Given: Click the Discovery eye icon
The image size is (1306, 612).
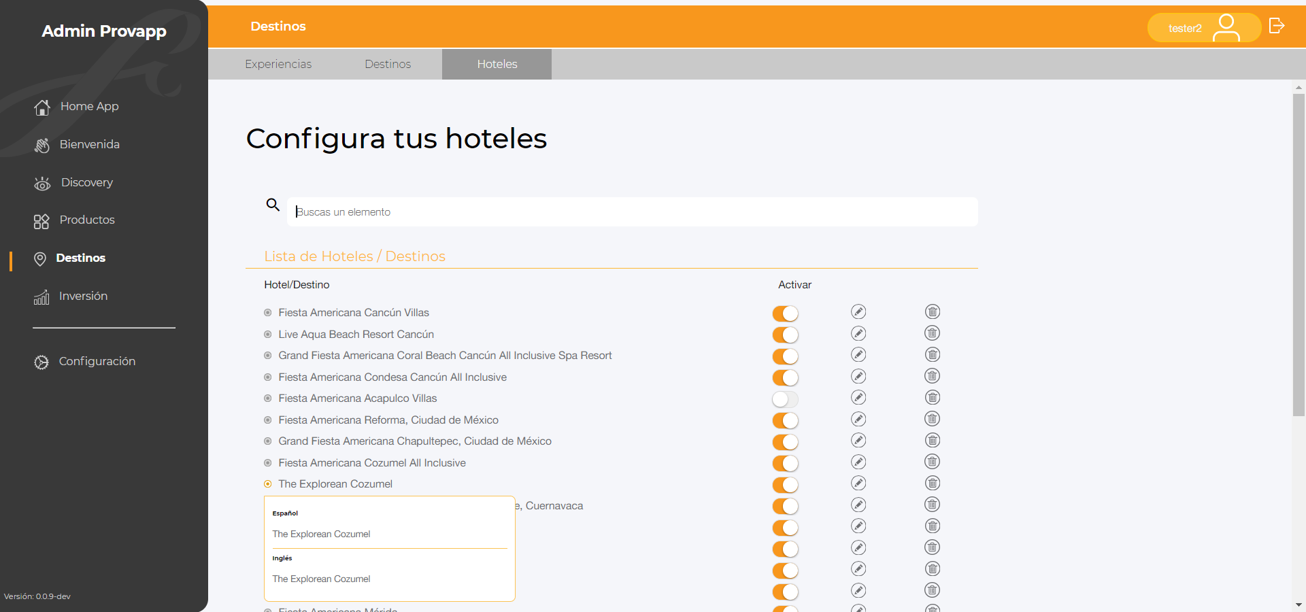Looking at the screenshot, I should tap(42, 183).
